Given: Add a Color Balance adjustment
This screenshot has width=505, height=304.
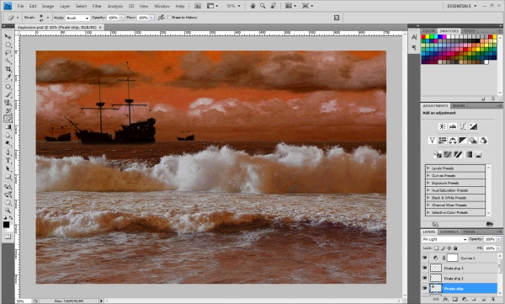Looking at the screenshot, I should (453, 141).
